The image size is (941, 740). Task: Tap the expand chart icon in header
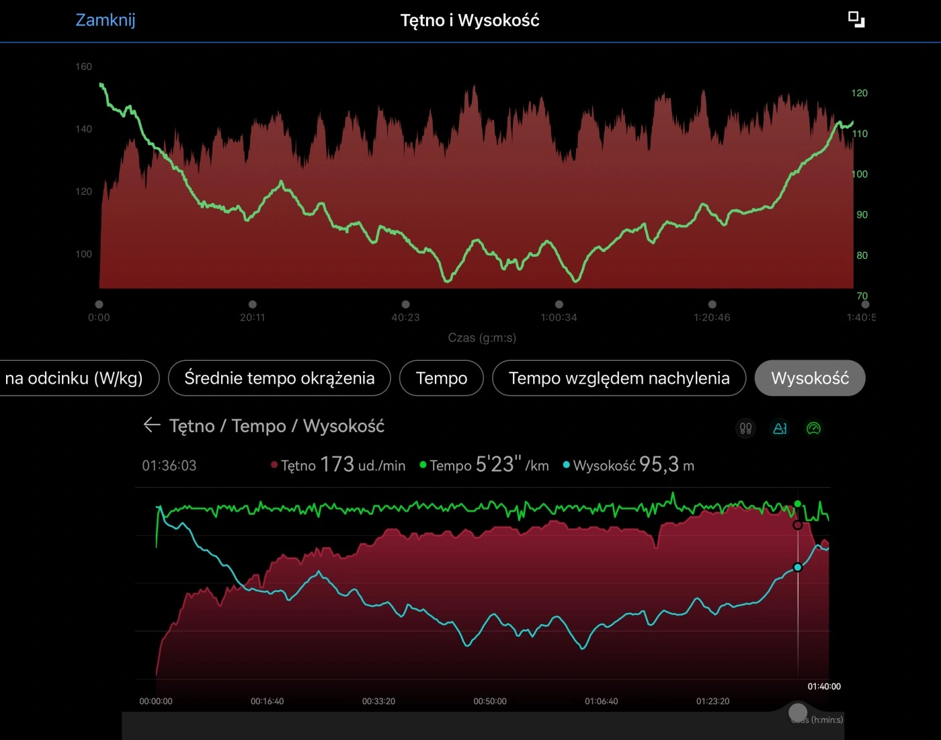[856, 19]
